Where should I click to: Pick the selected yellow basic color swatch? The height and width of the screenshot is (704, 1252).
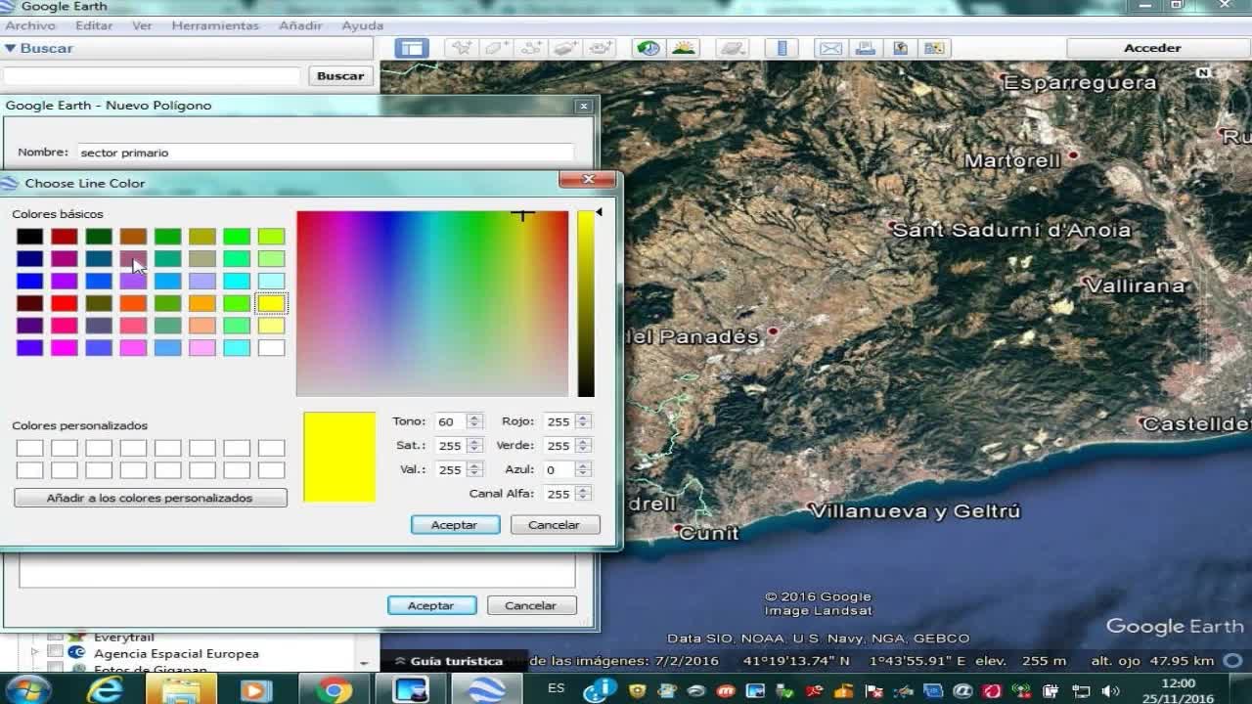pos(271,303)
